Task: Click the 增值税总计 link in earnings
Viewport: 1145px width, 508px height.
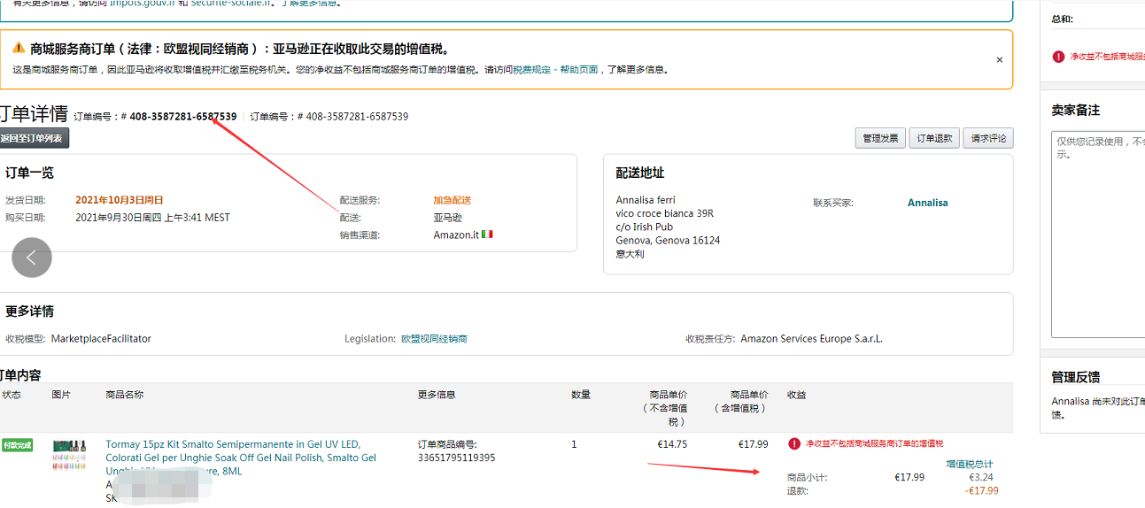Action: pyautogui.click(x=969, y=464)
